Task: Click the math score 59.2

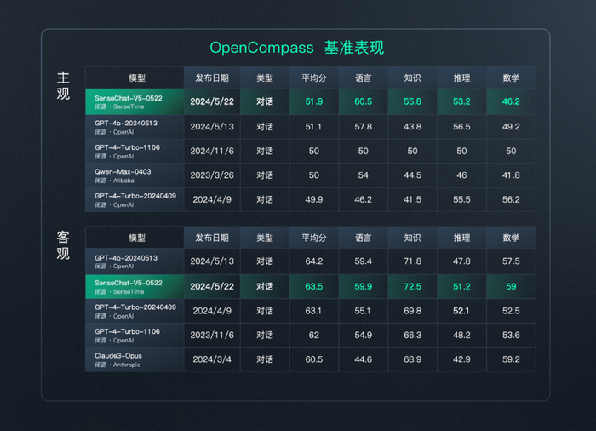Action: click(511, 359)
